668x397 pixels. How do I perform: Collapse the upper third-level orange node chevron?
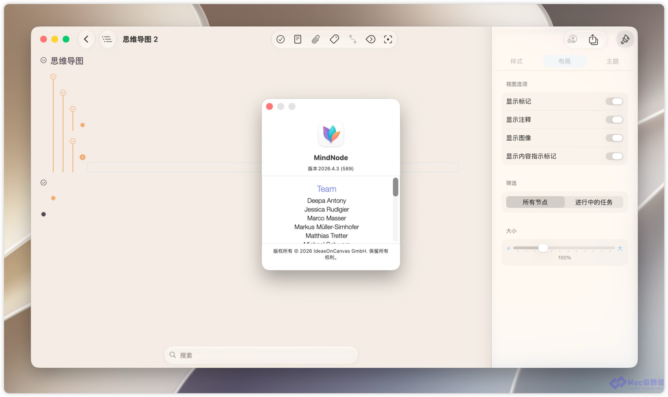(73, 109)
